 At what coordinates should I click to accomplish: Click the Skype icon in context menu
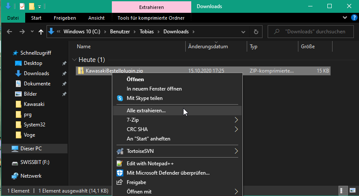(120, 98)
